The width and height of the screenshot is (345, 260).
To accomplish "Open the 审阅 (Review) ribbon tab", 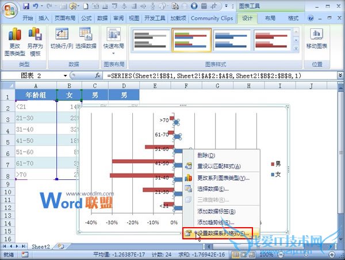I will pyautogui.click(x=118, y=18).
